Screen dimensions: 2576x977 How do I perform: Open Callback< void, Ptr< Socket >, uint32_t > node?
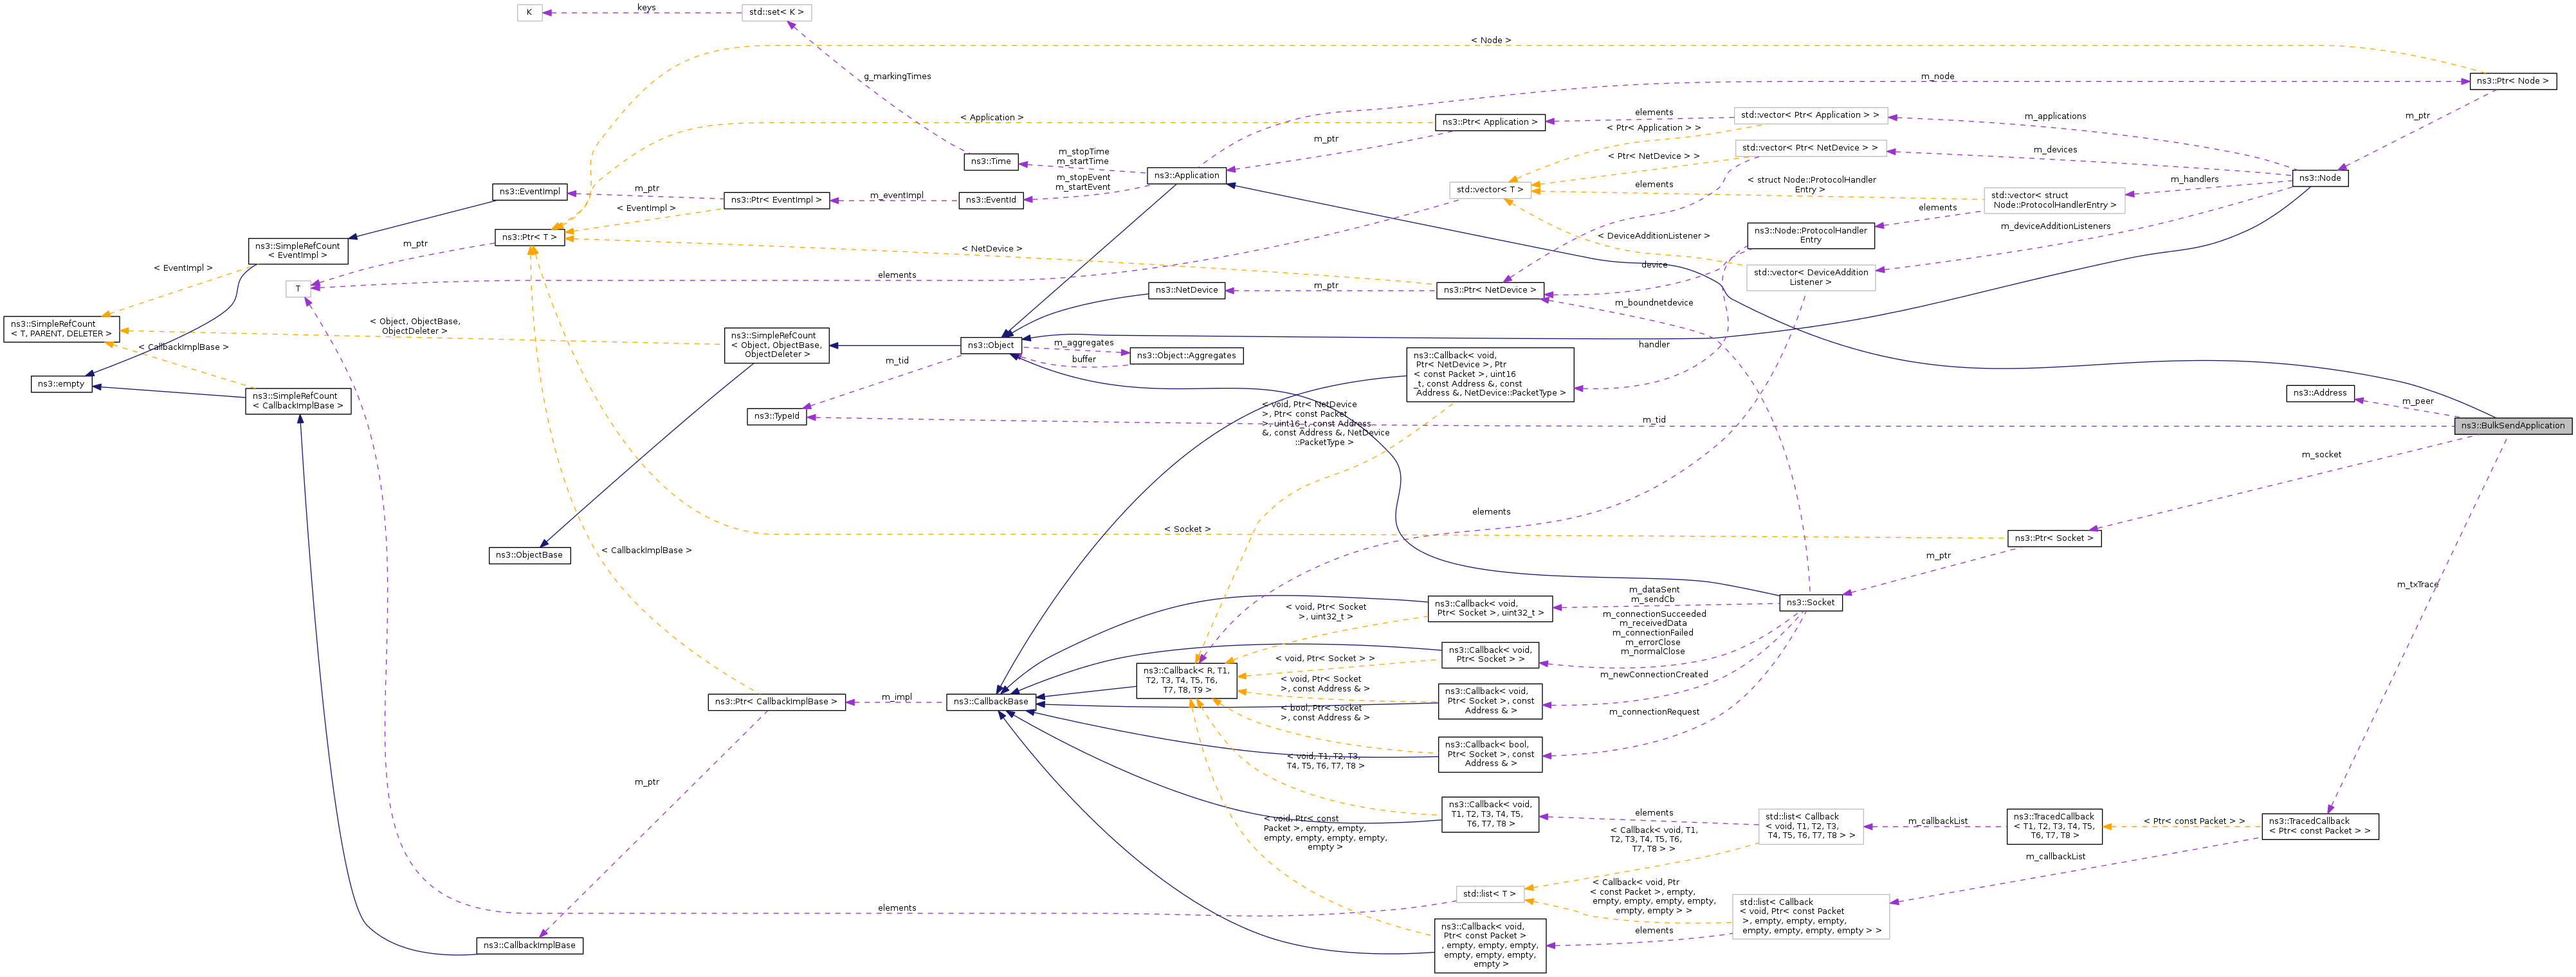pyautogui.click(x=1490, y=608)
